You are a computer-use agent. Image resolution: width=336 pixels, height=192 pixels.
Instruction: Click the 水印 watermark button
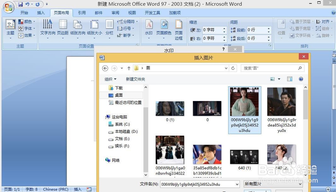click(149, 29)
